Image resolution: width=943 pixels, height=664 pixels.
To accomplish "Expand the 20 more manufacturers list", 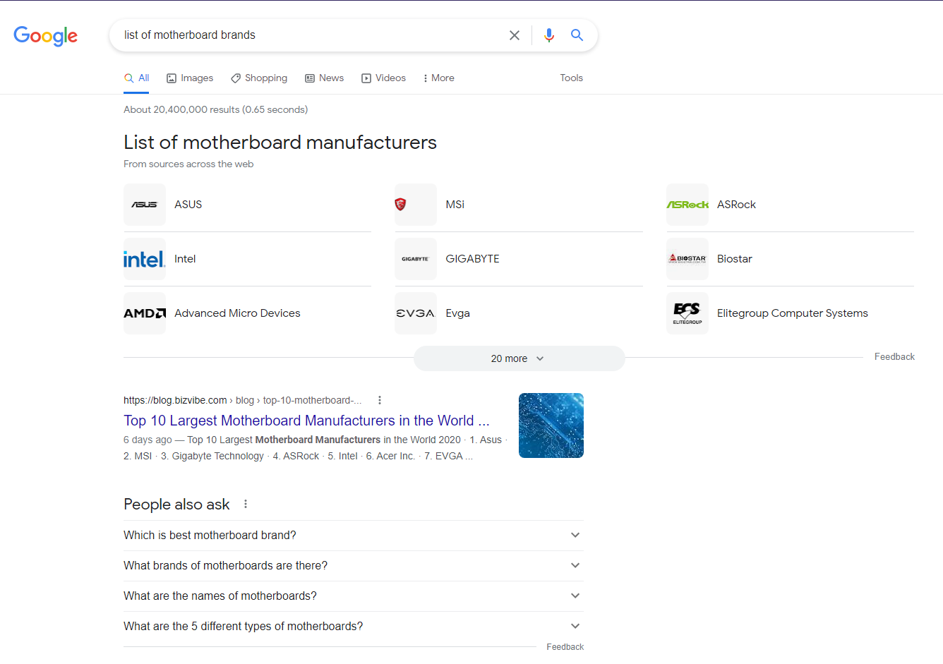I will tap(519, 358).
